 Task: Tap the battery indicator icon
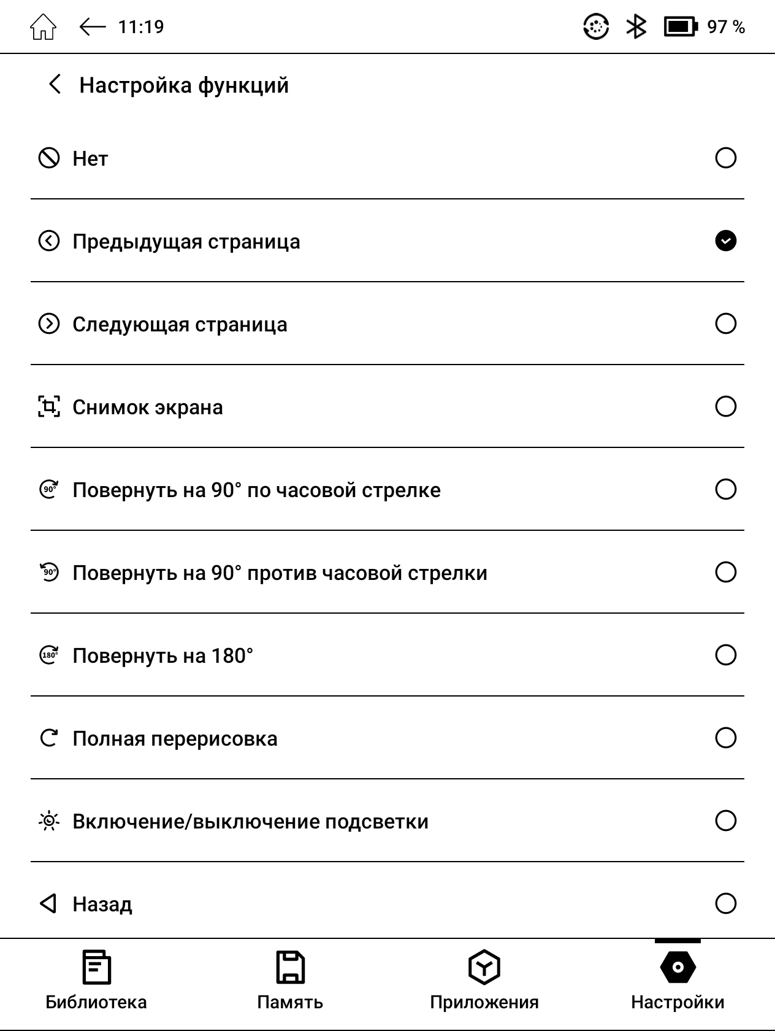(681, 27)
